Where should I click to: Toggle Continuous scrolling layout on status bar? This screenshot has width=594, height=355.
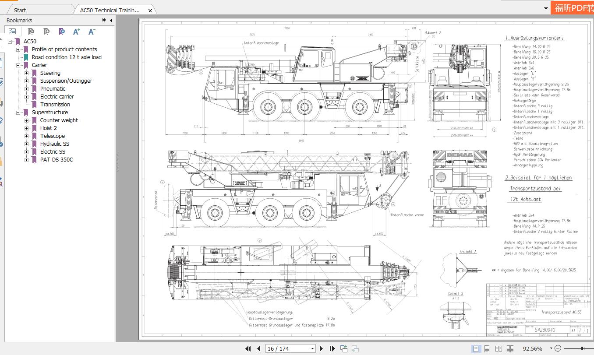coord(487,349)
